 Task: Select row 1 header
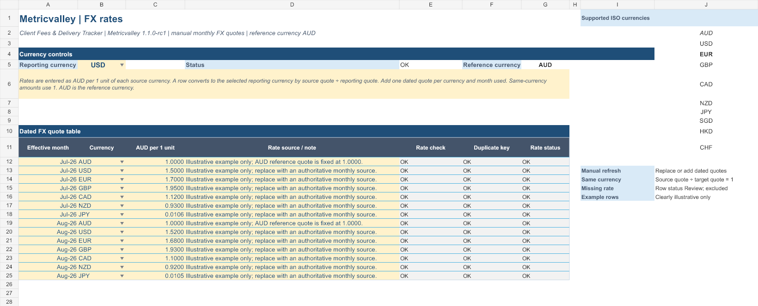[x=9, y=18]
